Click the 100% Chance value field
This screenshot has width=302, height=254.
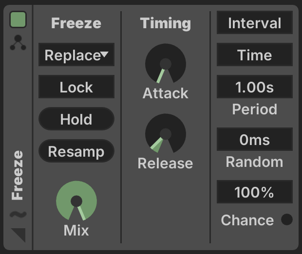(x=255, y=192)
